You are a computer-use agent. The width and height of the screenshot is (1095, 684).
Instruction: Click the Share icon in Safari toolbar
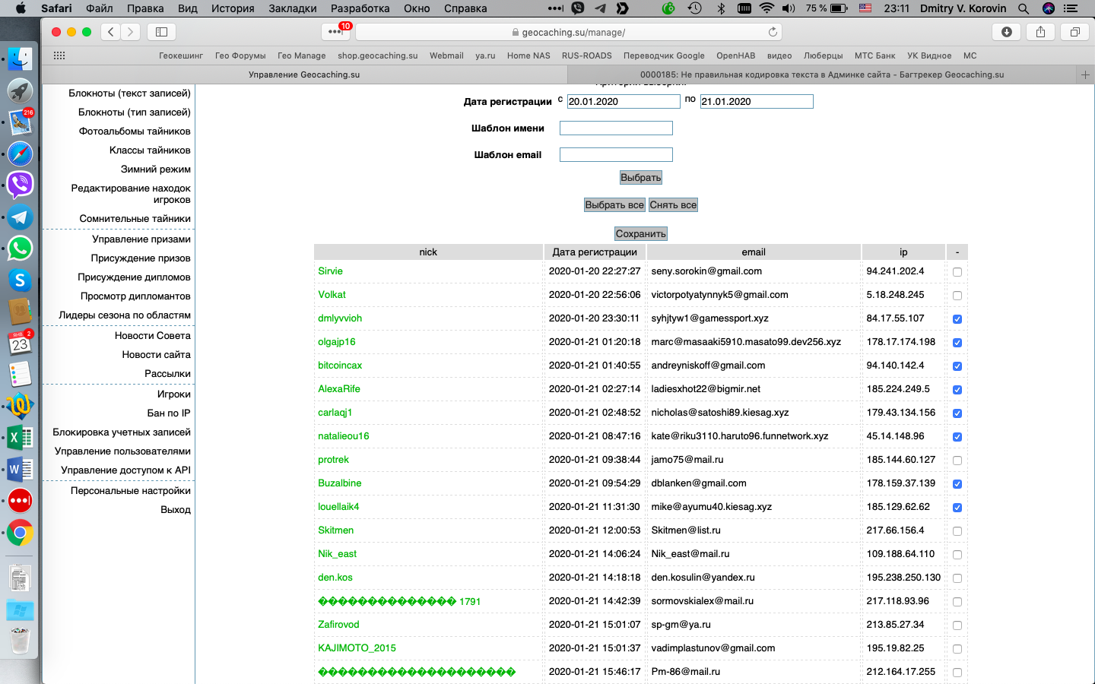pyautogui.click(x=1040, y=32)
